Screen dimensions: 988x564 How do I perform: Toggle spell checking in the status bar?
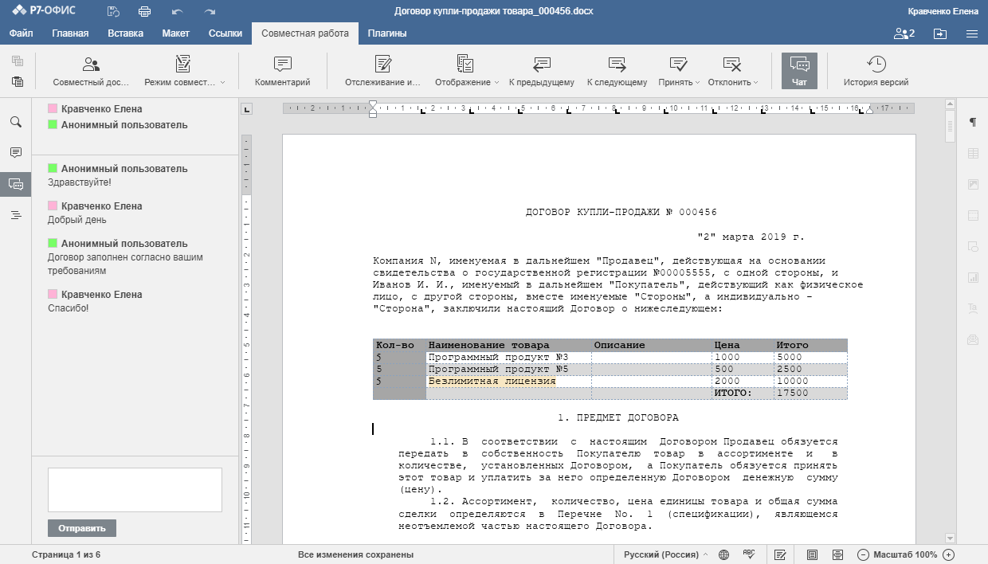[748, 554]
